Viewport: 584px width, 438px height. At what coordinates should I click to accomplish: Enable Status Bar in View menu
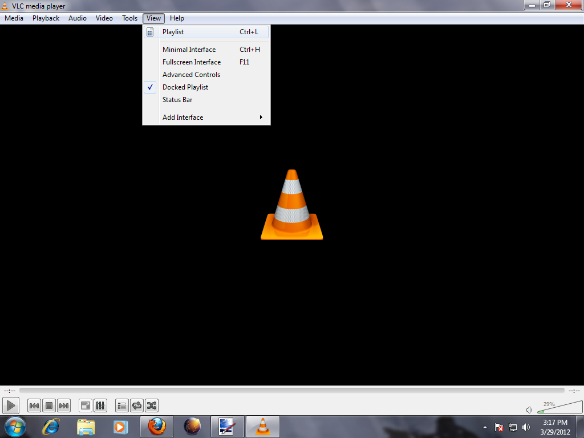[x=206, y=100]
